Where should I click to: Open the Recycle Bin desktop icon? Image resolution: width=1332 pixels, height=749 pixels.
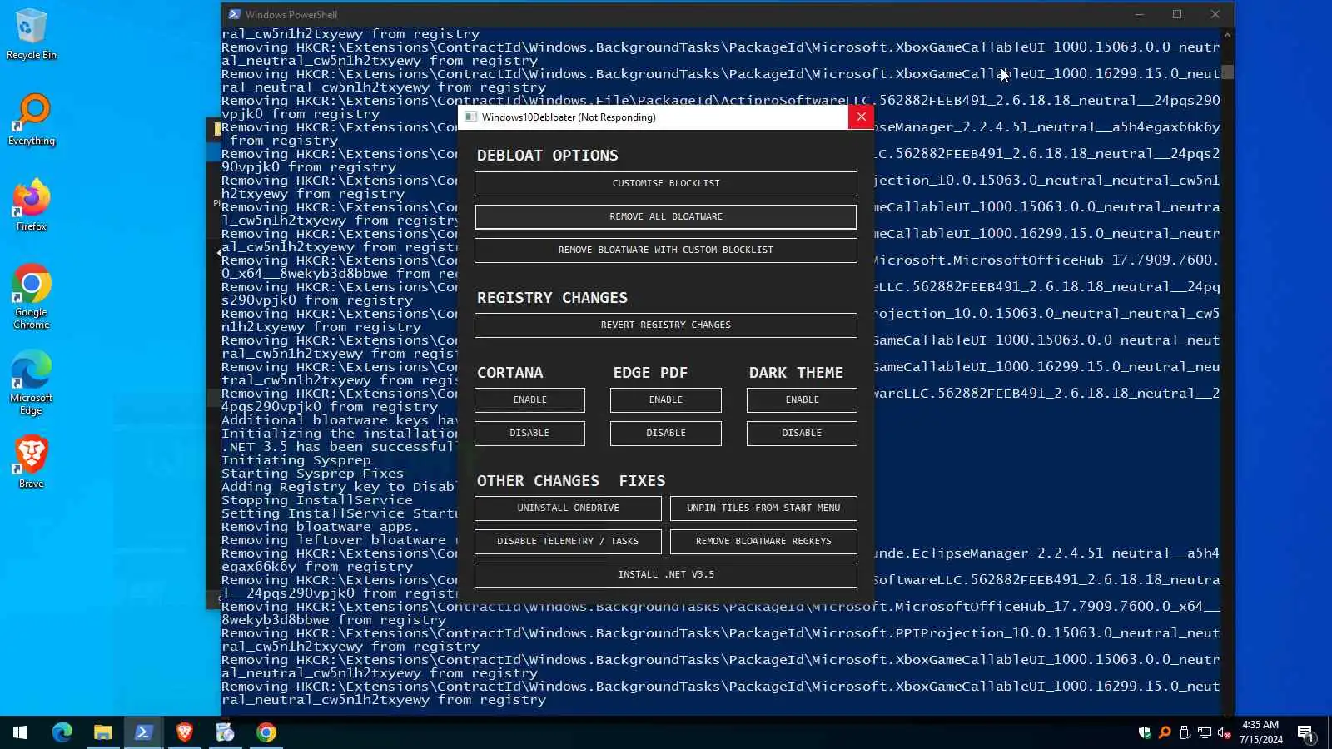(x=31, y=35)
